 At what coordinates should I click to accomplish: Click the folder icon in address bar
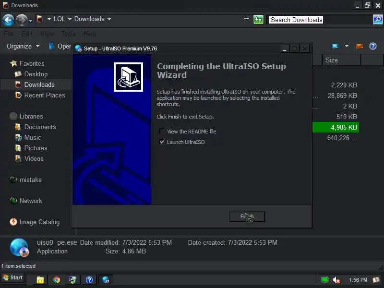click(40, 19)
